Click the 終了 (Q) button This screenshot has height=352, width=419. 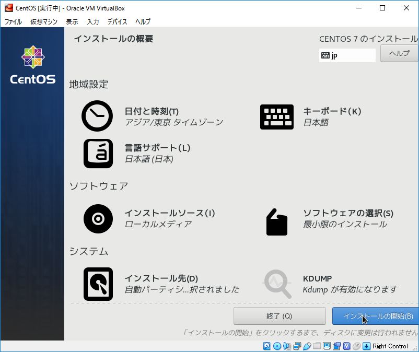280,316
